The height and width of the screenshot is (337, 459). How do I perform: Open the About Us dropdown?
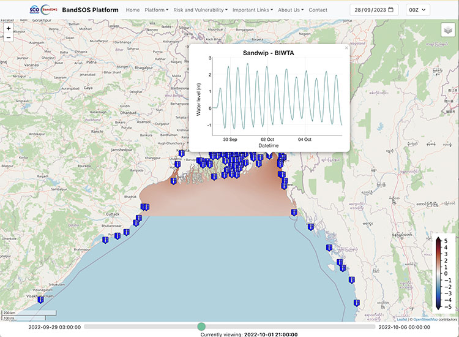(290, 10)
